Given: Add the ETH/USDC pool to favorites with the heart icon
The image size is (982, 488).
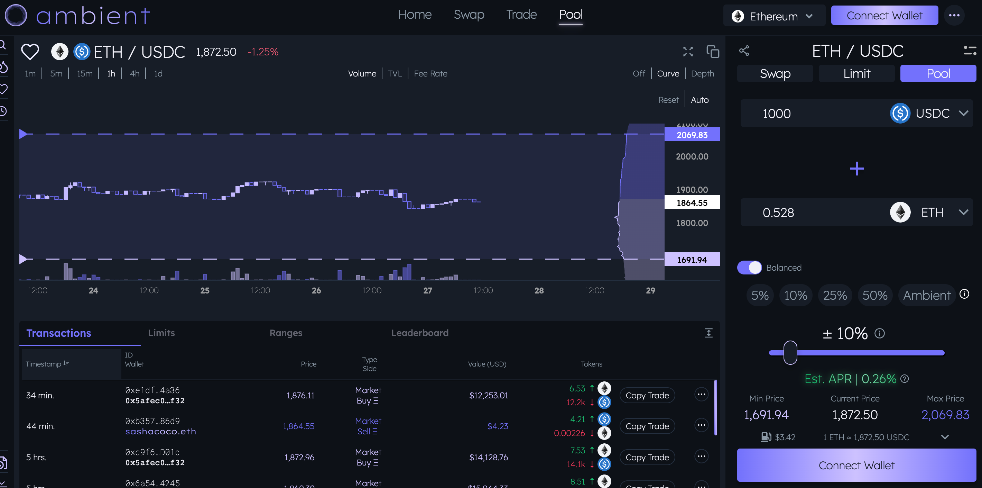Looking at the screenshot, I should (x=30, y=52).
